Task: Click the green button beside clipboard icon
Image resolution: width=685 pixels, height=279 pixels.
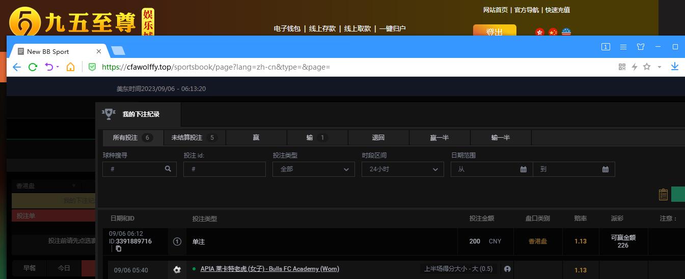Action: click(x=678, y=194)
